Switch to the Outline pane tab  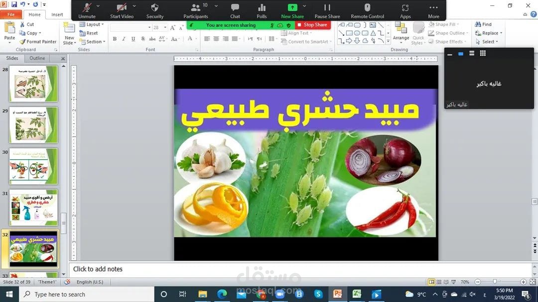pos(37,58)
